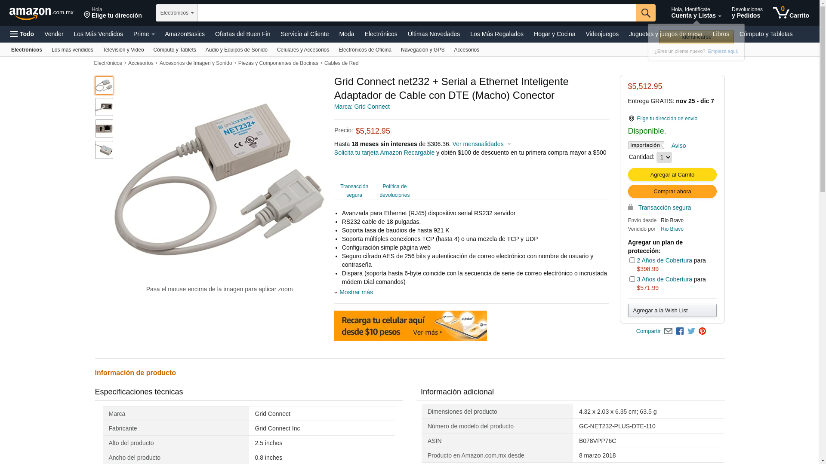Select the second product thumbnail image

coord(104,107)
